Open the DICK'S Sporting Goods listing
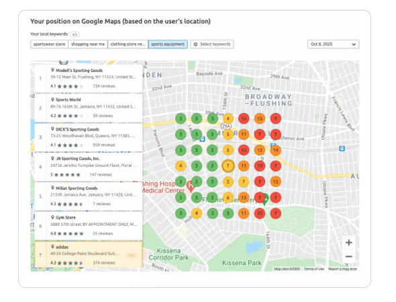 tap(89, 137)
